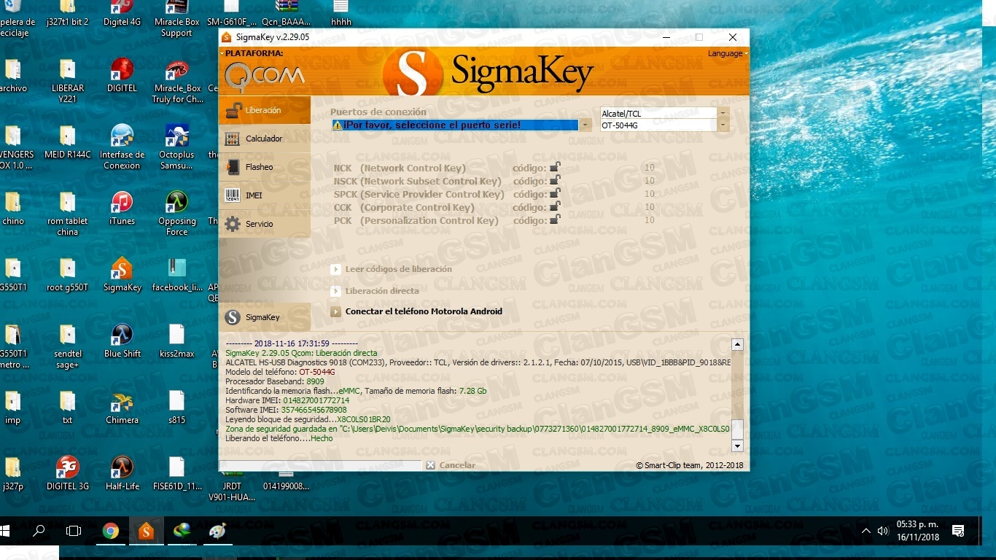Click the NSCK code padlock icon
The height and width of the screenshot is (560, 996).
pyautogui.click(x=555, y=180)
